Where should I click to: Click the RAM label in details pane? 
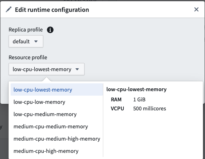coord(116,99)
